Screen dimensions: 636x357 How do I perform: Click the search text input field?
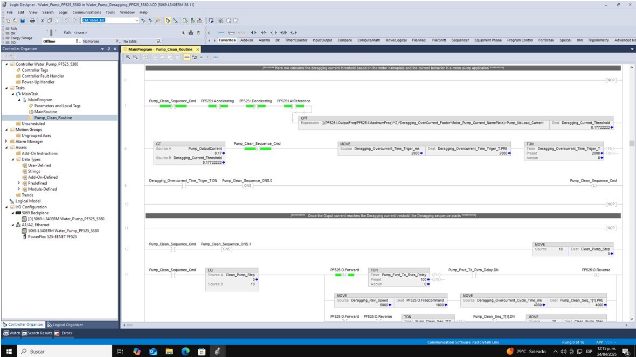pyautogui.click(x=107, y=20)
